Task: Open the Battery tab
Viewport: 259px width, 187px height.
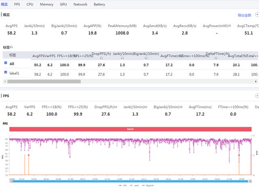Action: pyautogui.click(x=99, y=4)
